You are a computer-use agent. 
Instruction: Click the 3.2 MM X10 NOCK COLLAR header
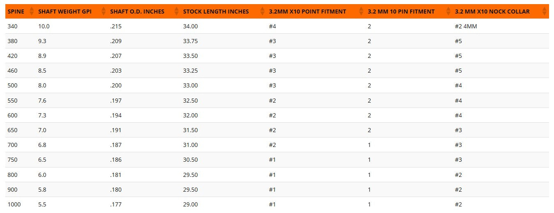coord(492,11)
